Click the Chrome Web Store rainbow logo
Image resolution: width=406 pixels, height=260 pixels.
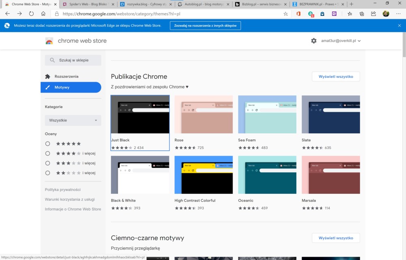click(49, 41)
